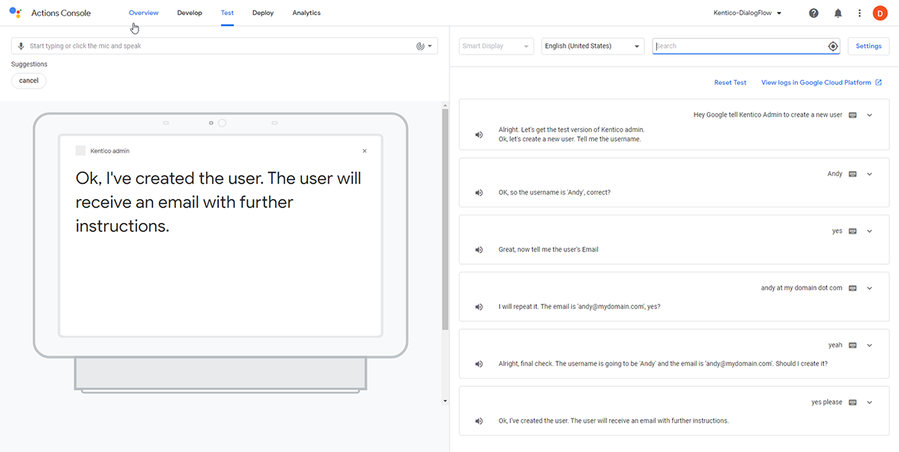Click the 'andy at my domain dot com' text
Viewport: 899px width, 452px height.
pyautogui.click(x=802, y=288)
